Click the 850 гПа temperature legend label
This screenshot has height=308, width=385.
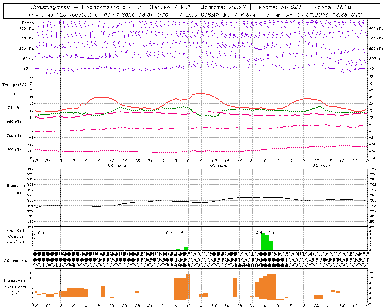click(x=14, y=122)
